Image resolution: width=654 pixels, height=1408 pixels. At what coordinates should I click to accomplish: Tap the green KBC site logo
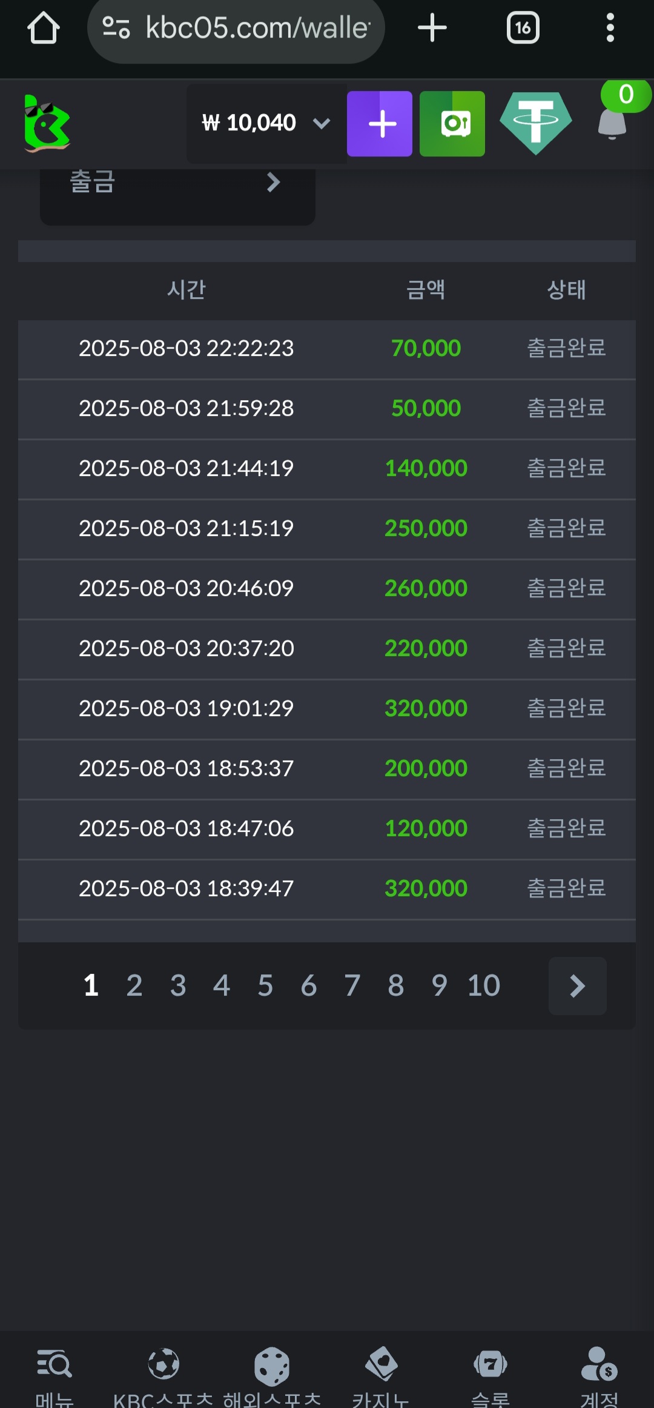(x=47, y=124)
